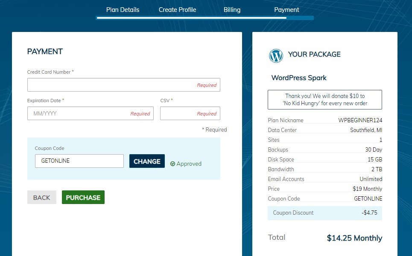Image resolution: width=412 pixels, height=256 pixels.
Task: Select the WordPress Spark plan name
Action: click(x=299, y=78)
